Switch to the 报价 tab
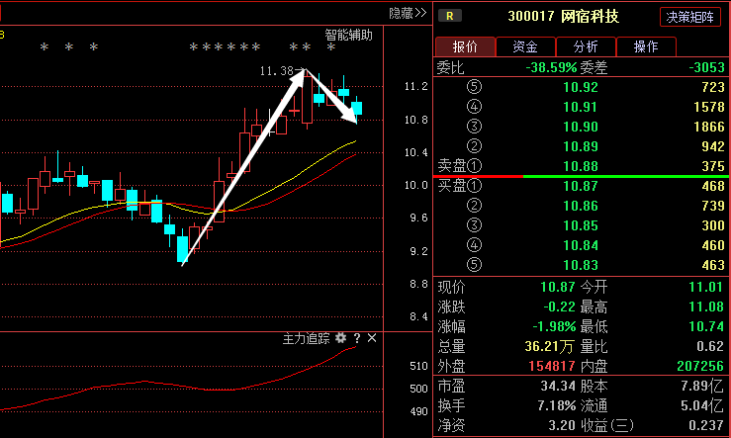The height and width of the screenshot is (438, 731). click(465, 46)
